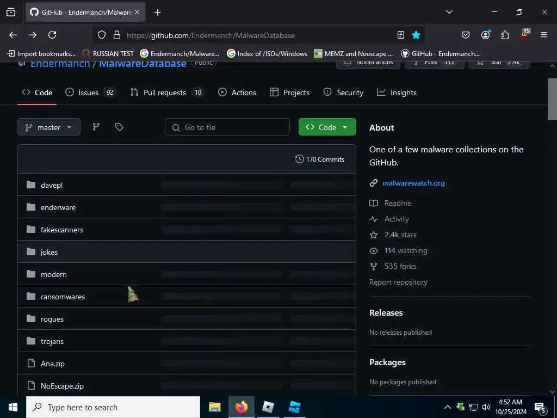This screenshot has height=418, width=557.
Task: Visit the malwarewatch.org link
Action: coord(413,183)
